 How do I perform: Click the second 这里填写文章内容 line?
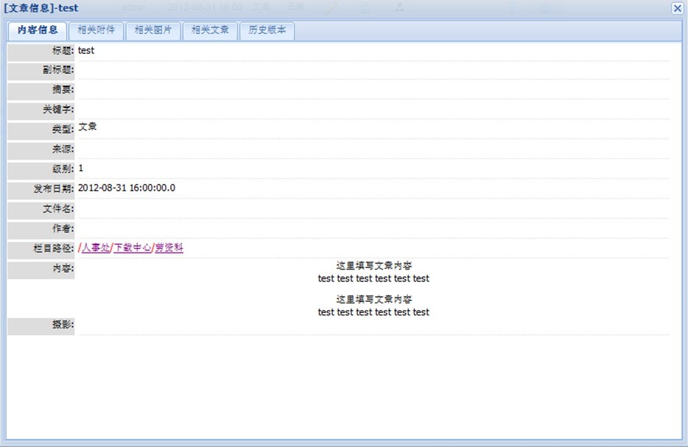(x=373, y=300)
